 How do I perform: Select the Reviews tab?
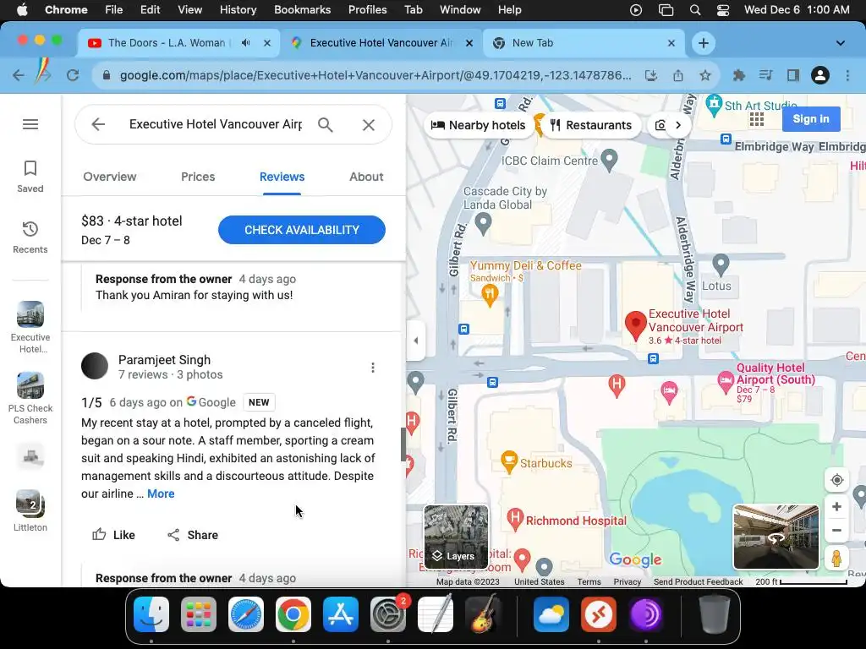pos(282,177)
